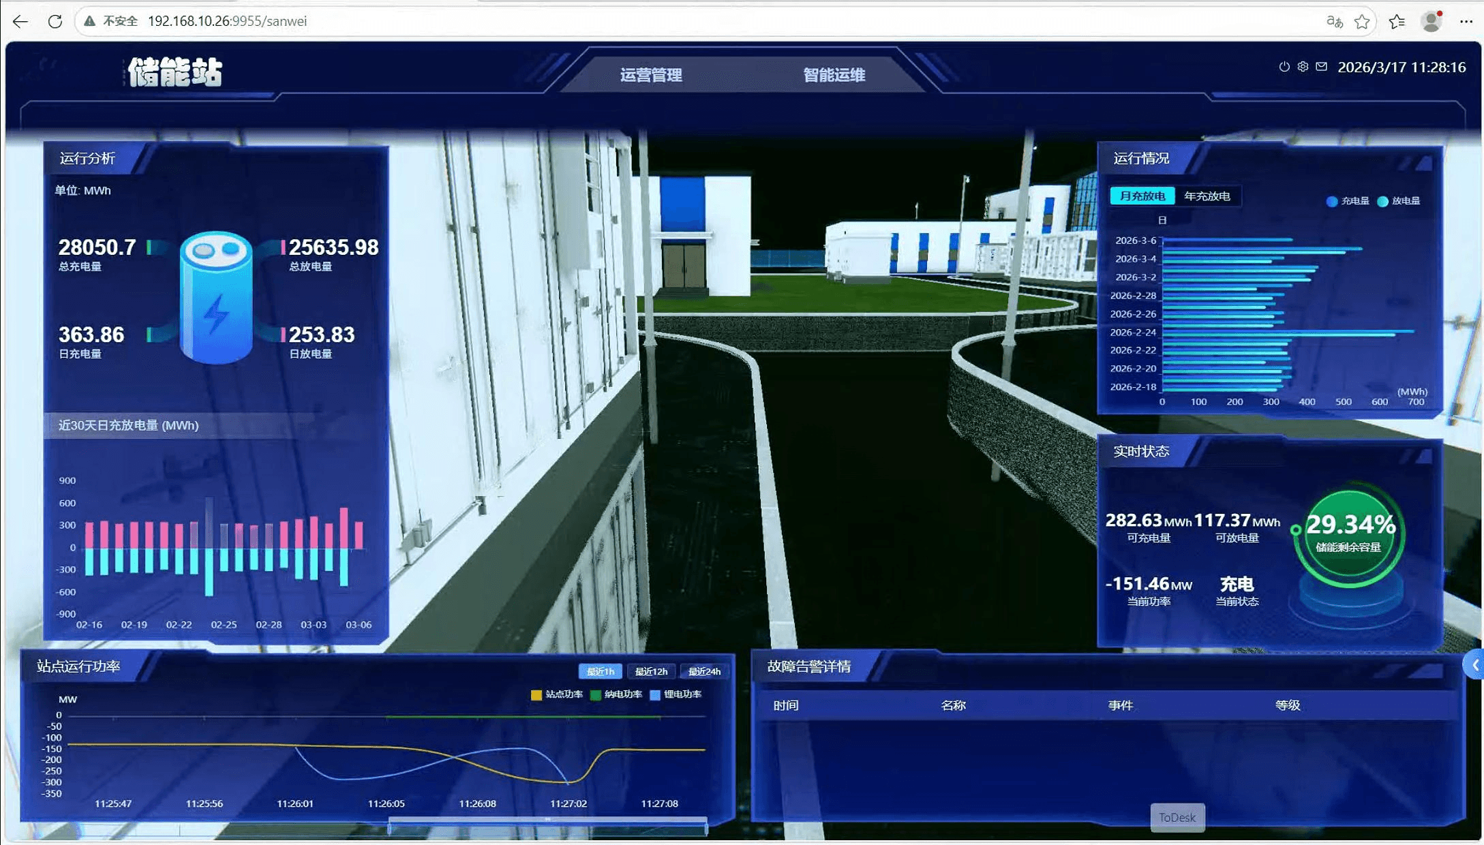Expand the side panel chevron arrow
Image resolution: width=1484 pixels, height=845 pixels.
1474,665
